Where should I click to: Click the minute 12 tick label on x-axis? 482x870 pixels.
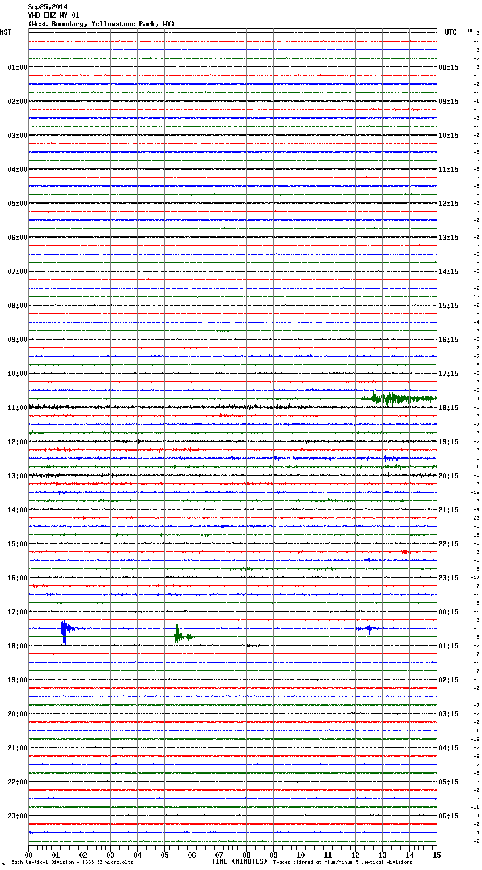click(x=355, y=855)
